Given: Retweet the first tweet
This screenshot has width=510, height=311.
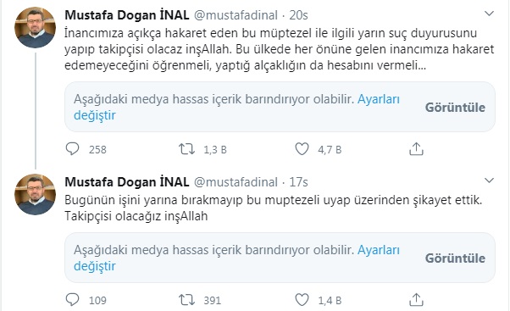Looking at the screenshot, I should pos(186,149).
